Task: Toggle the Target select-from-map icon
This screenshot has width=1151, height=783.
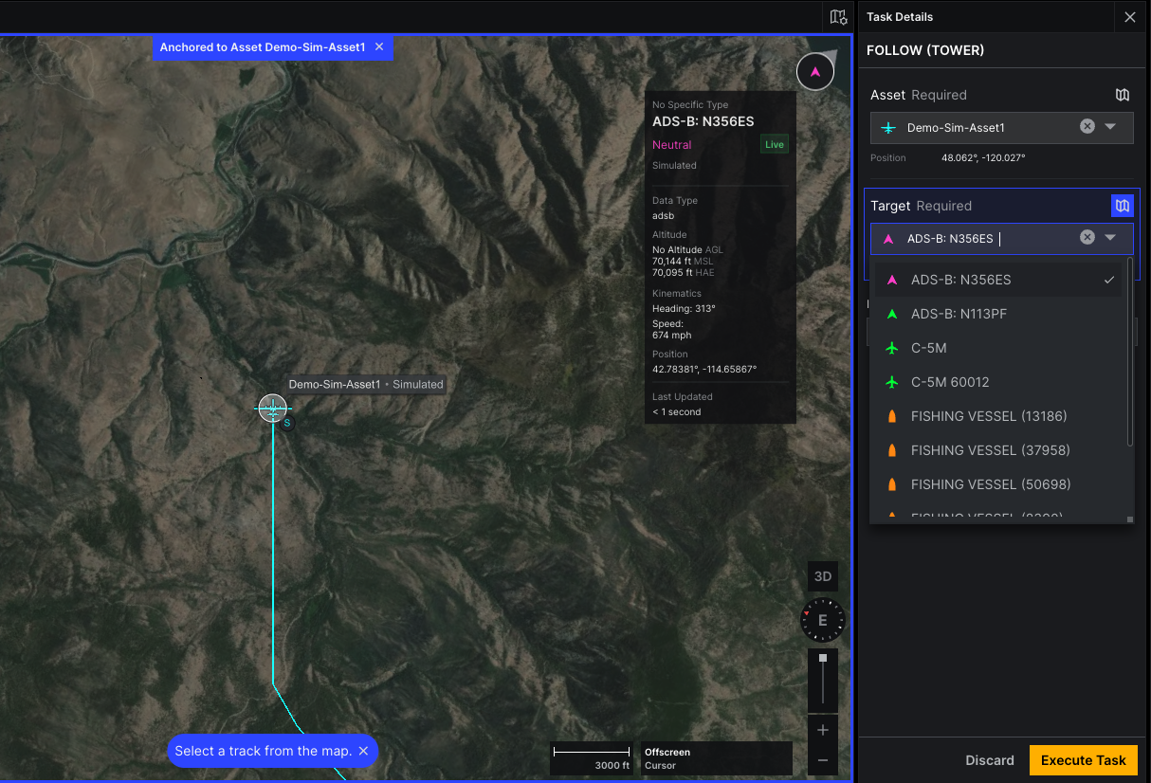Action: pos(1123,206)
